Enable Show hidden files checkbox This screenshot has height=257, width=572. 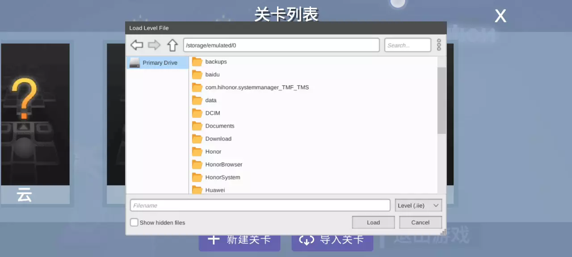[134, 222]
